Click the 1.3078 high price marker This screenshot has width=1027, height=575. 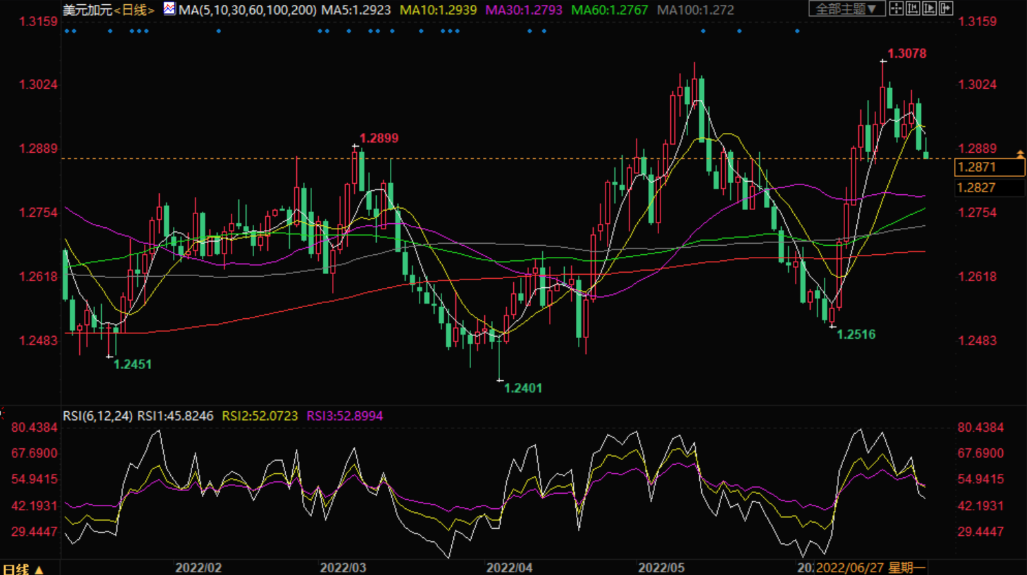[x=906, y=54]
